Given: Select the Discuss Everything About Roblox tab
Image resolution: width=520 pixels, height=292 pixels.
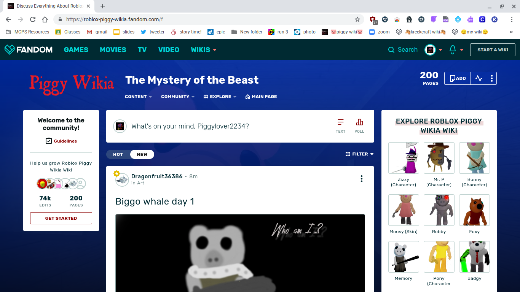Looking at the screenshot, I should point(49,6).
